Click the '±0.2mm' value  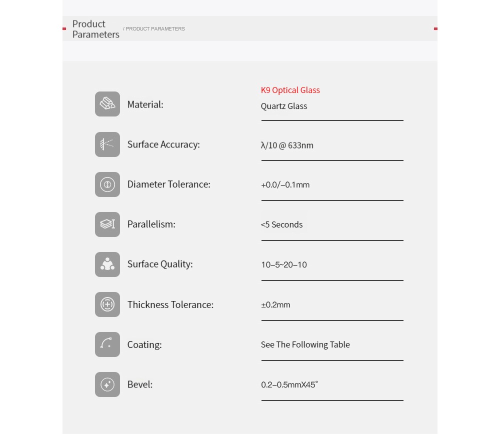pyautogui.click(x=275, y=304)
